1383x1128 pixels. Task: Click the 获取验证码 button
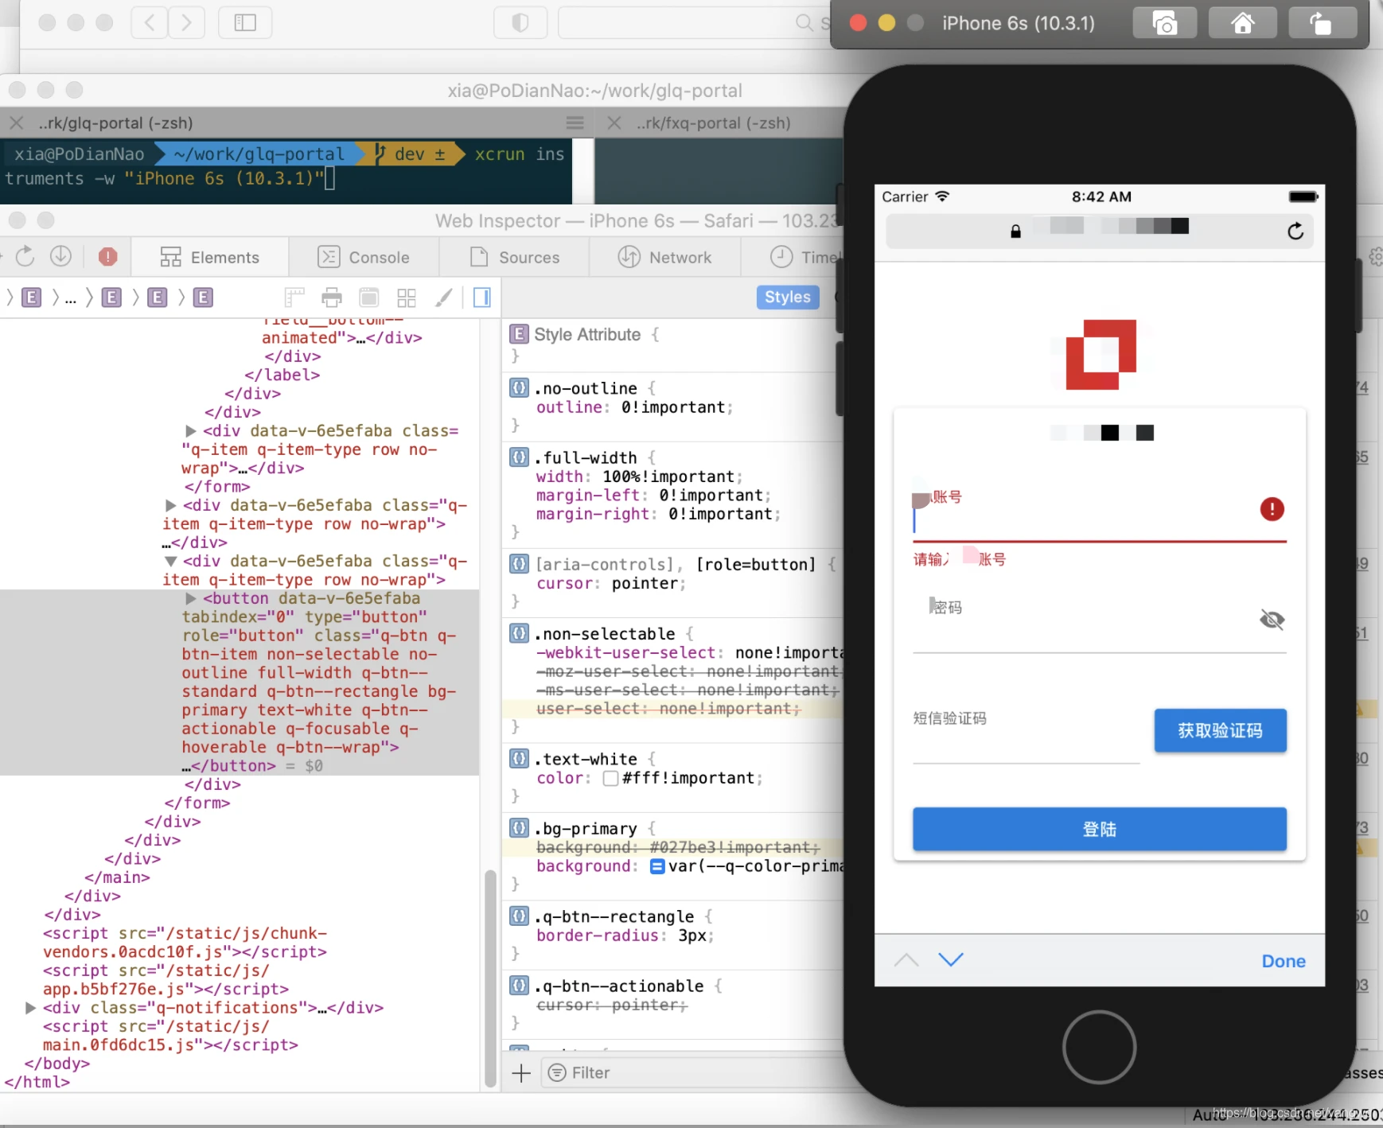[1220, 730]
